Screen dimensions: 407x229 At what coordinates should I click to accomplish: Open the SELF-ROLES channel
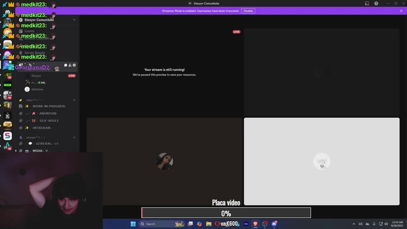click(47, 121)
